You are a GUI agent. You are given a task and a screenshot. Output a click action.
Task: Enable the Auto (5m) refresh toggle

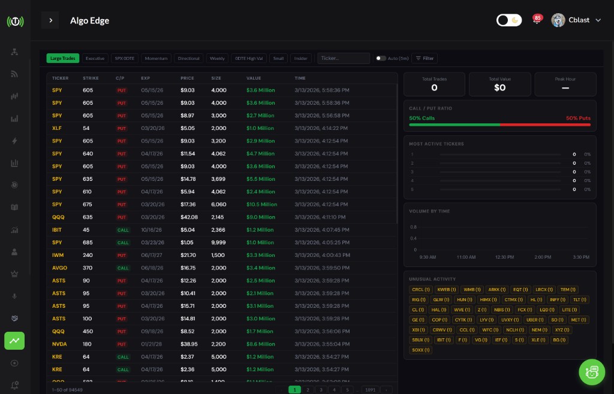[x=381, y=58]
